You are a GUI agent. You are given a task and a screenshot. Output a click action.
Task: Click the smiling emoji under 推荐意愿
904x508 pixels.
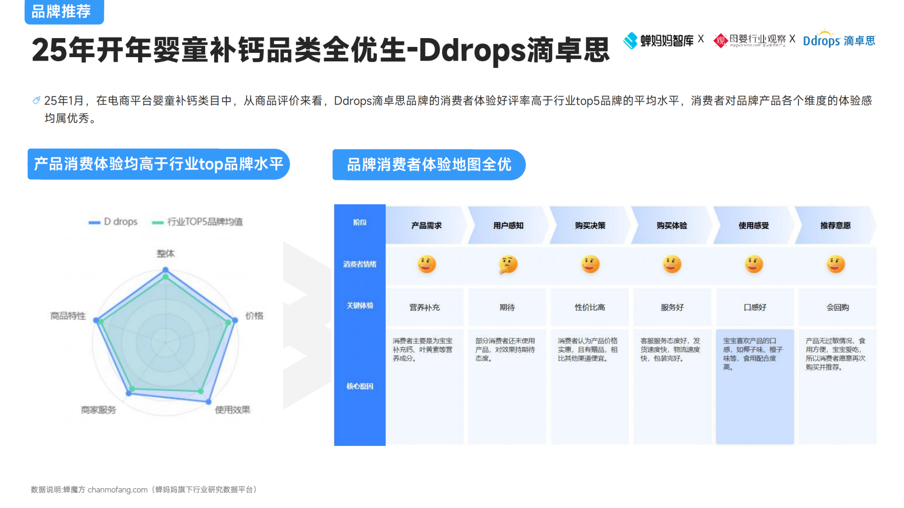[x=835, y=265]
